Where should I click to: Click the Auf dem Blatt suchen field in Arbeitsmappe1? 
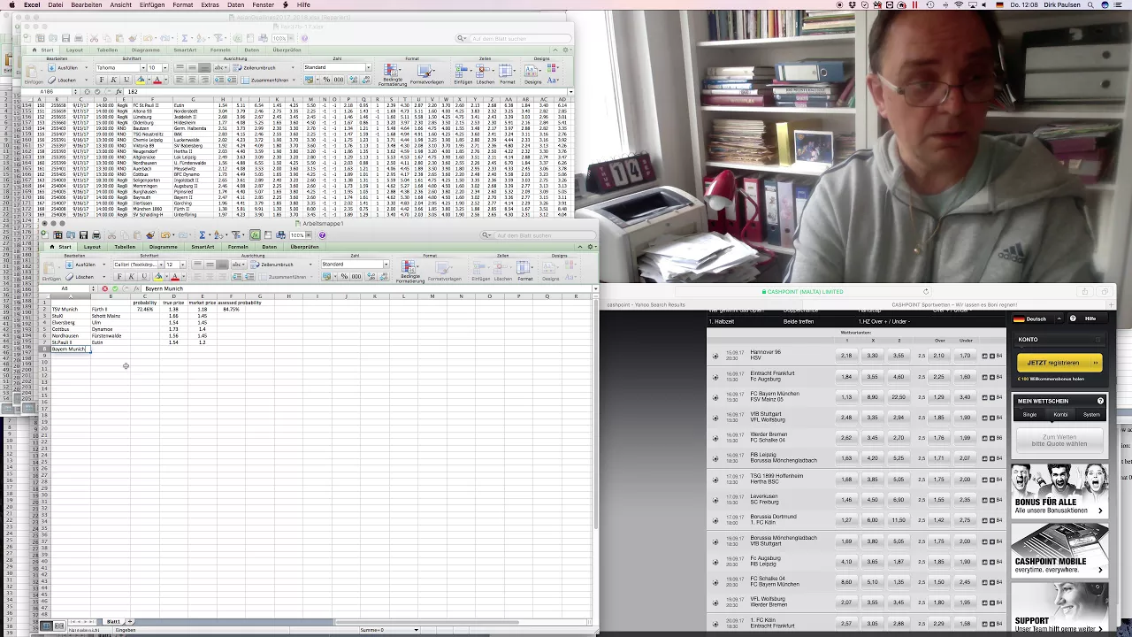pyautogui.click(x=539, y=235)
